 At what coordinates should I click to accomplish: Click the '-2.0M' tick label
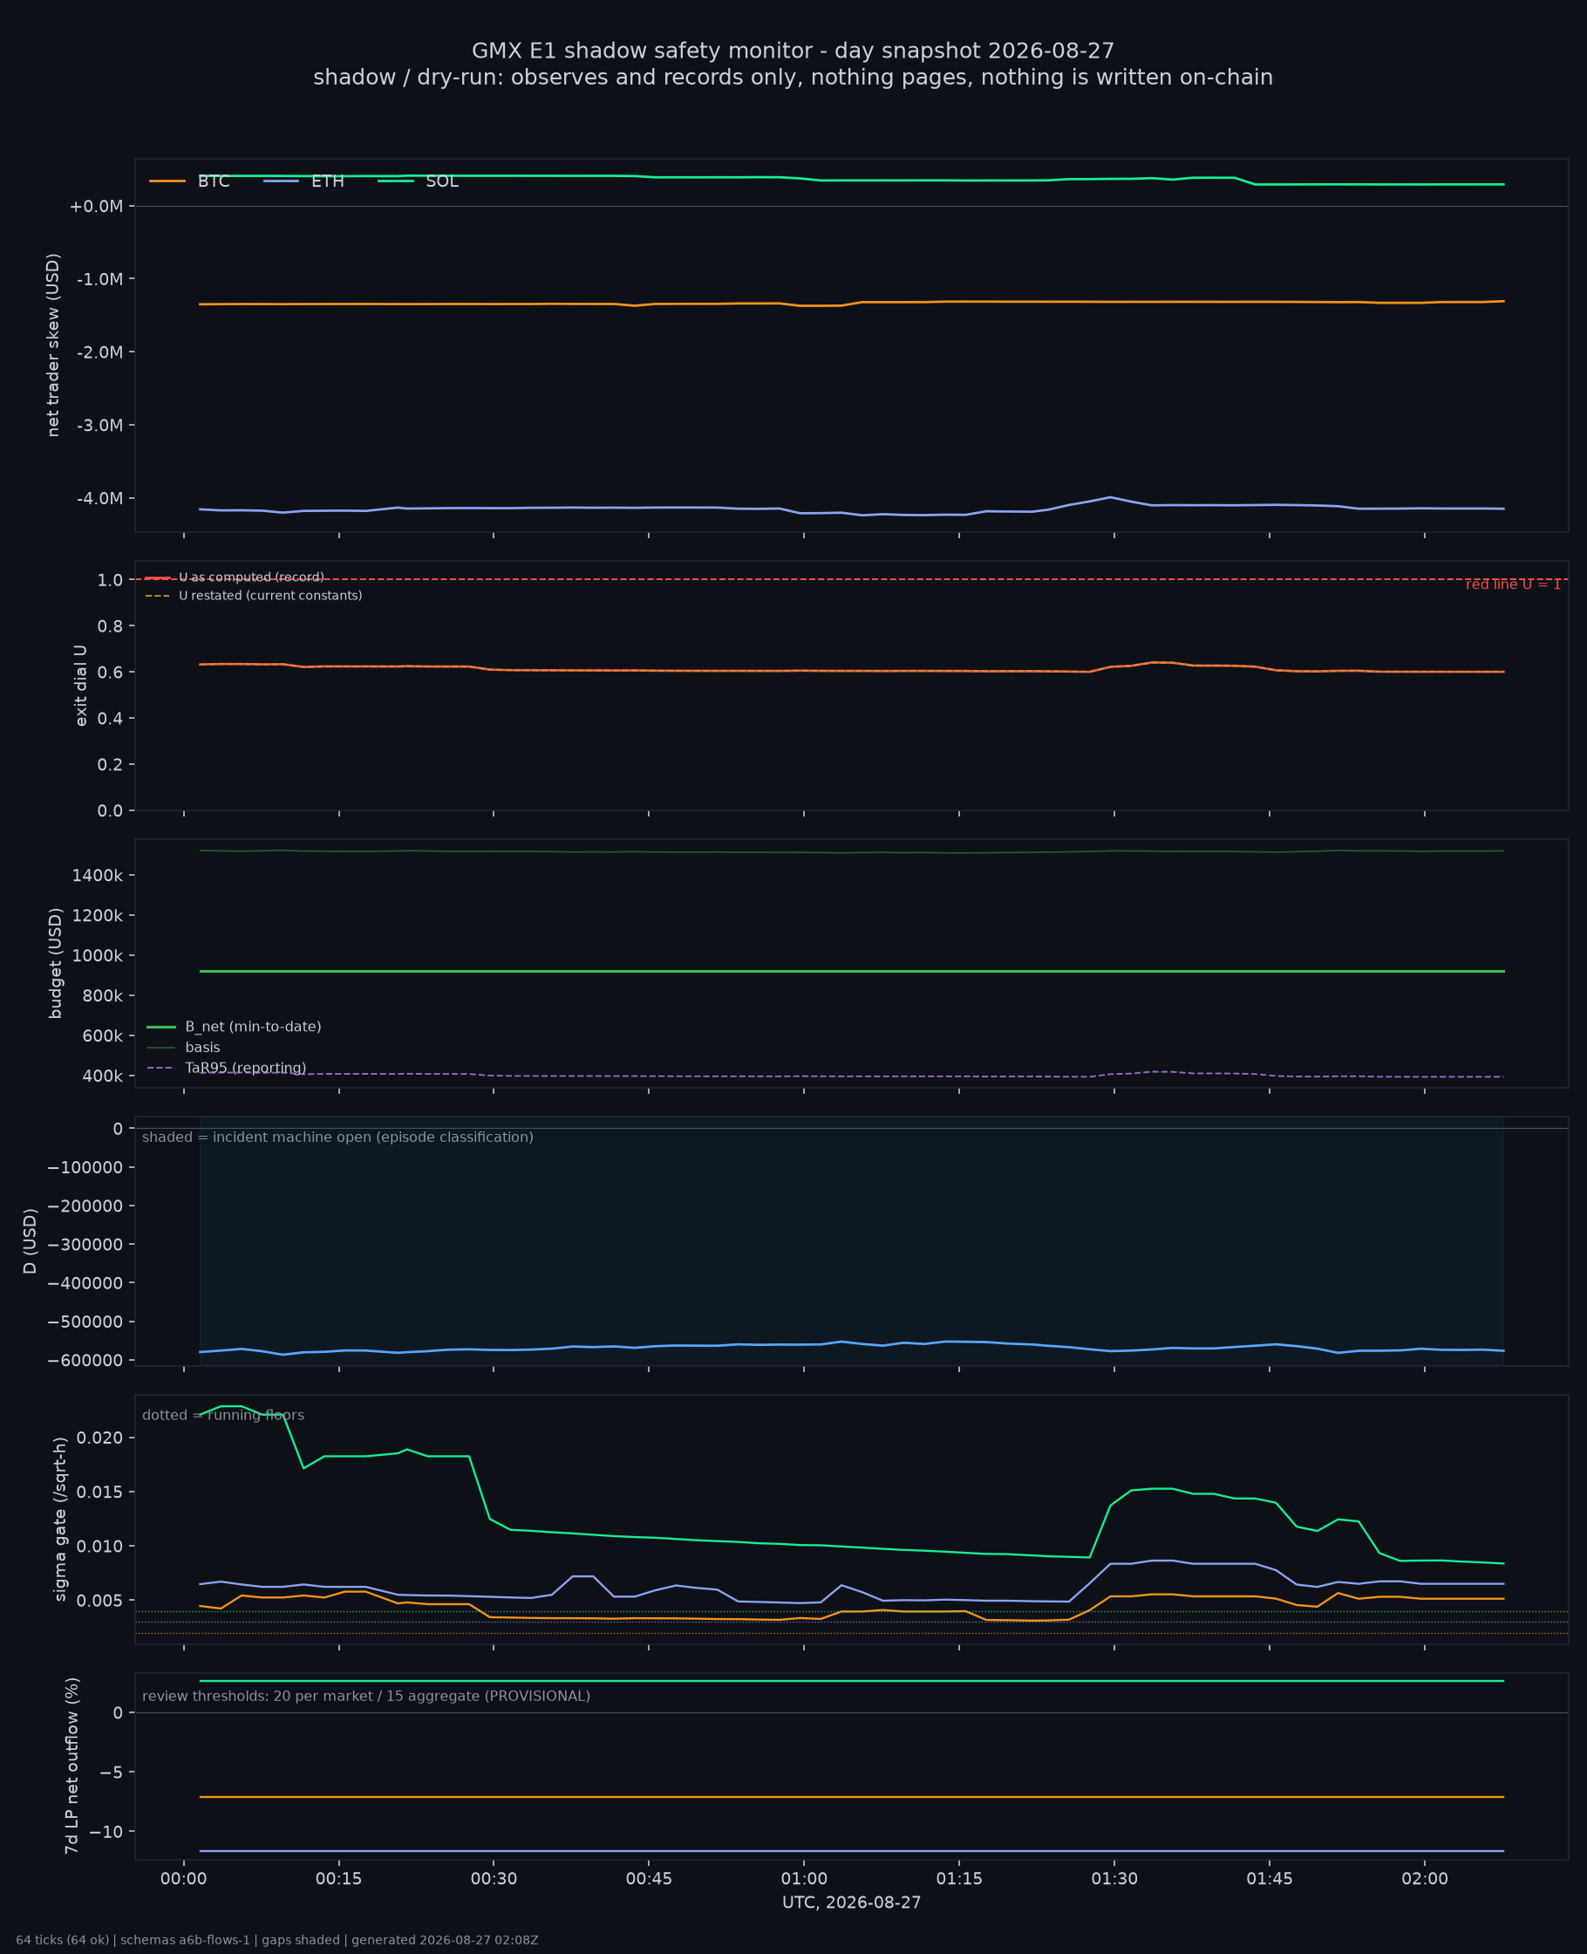(99, 352)
